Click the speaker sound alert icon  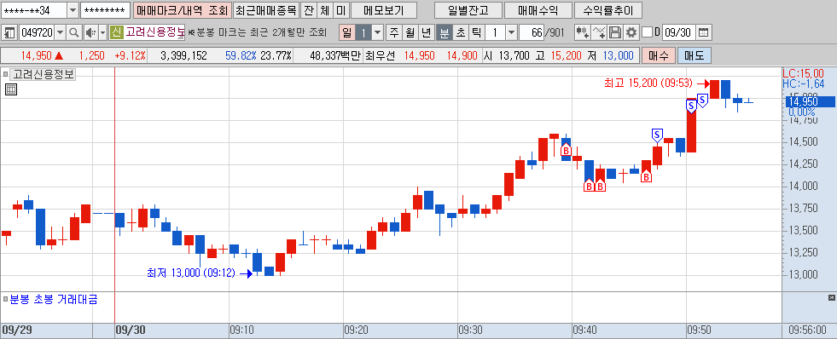pos(90,32)
